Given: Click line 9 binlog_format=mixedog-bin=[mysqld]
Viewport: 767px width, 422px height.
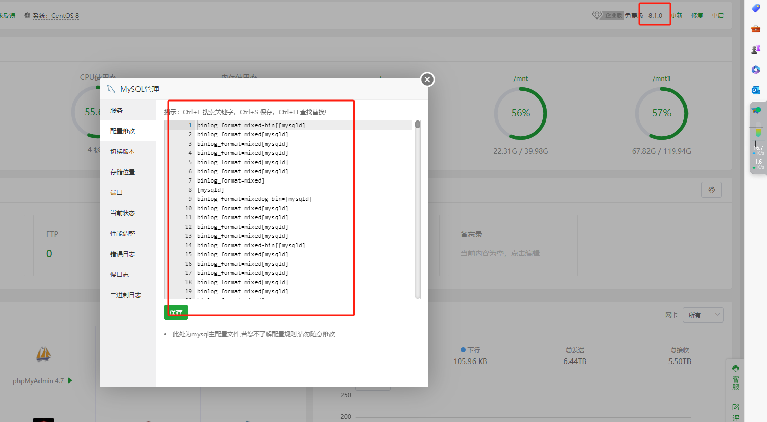Looking at the screenshot, I should (x=254, y=199).
